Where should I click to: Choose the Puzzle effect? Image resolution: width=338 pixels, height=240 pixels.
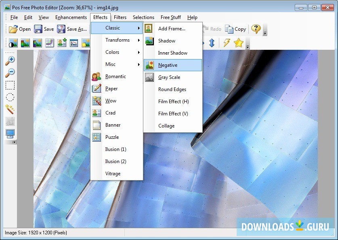coord(117,137)
